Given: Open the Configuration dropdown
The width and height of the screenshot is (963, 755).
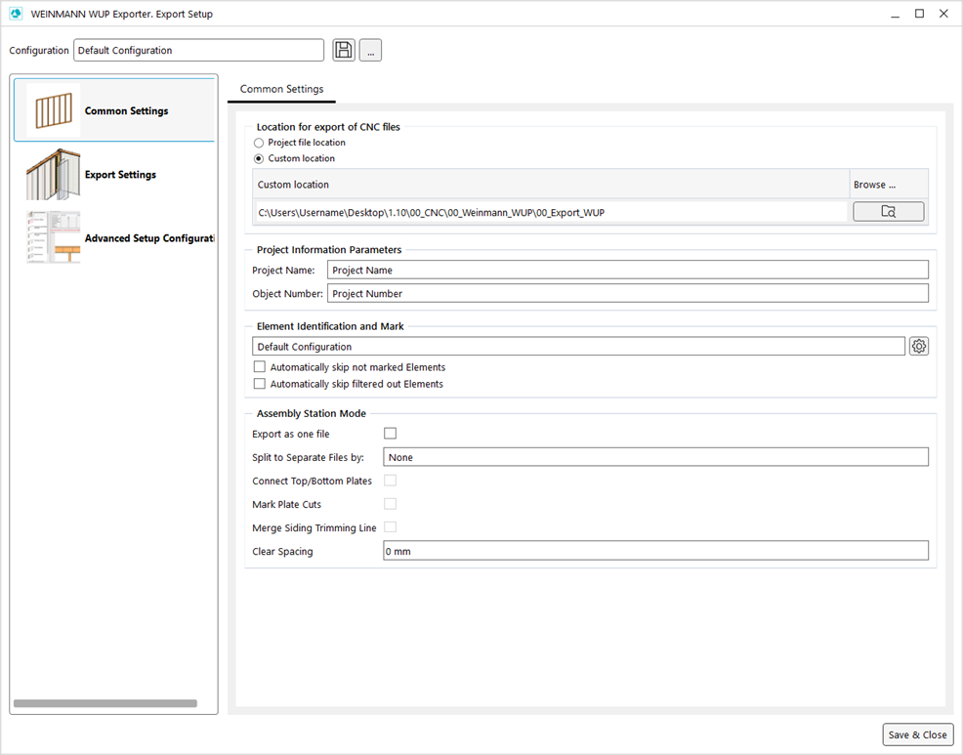Looking at the screenshot, I should pyautogui.click(x=198, y=51).
